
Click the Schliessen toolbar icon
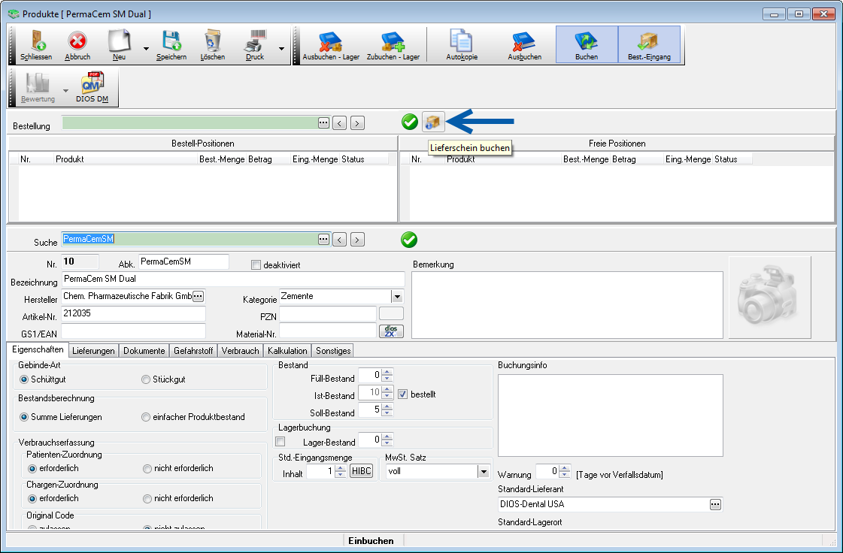coord(36,45)
